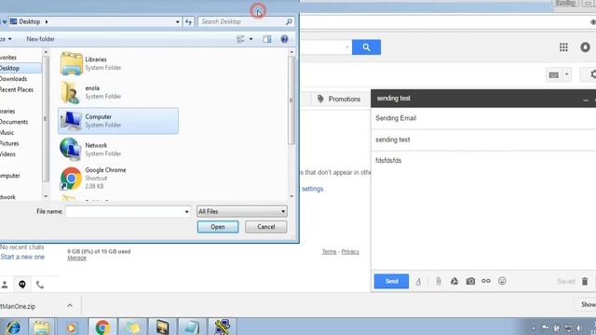Open the Manage storage link
Screen dimensions: 596x335
pos(76,258)
